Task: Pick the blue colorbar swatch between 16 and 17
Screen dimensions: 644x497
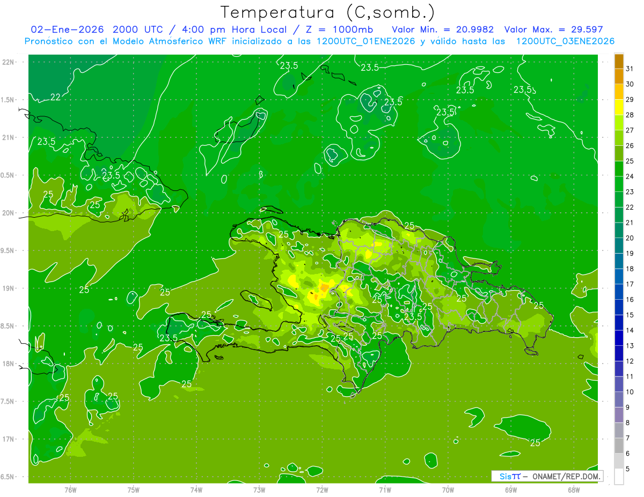Action: pyautogui.click(x=619, y=292)
